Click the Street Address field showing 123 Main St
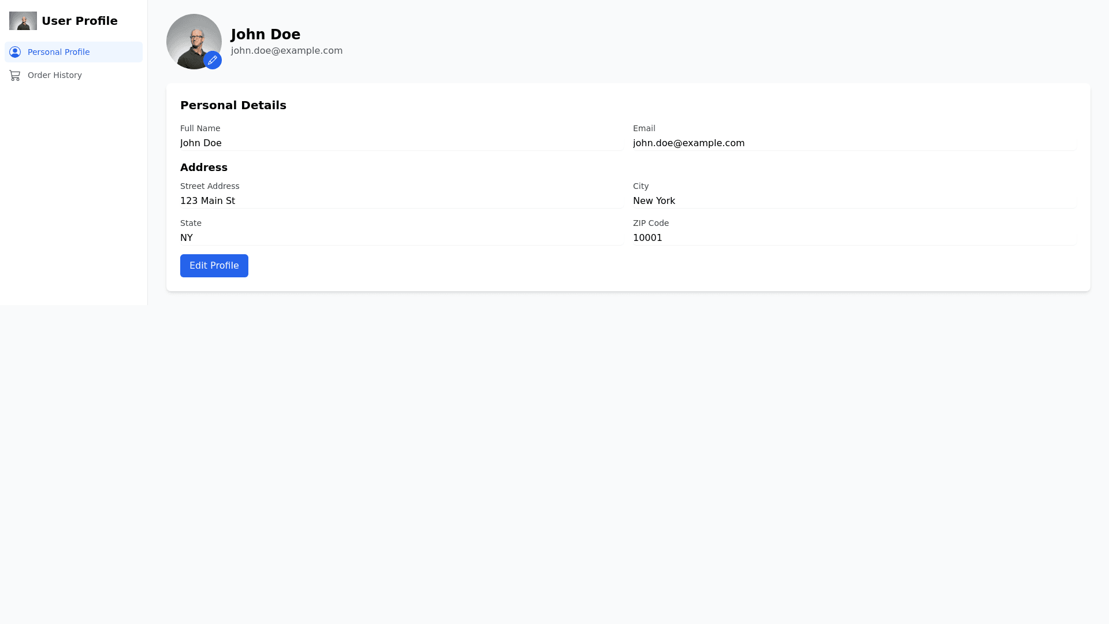The height and width of the screenshot is (624, 1109). click(401, 200)
